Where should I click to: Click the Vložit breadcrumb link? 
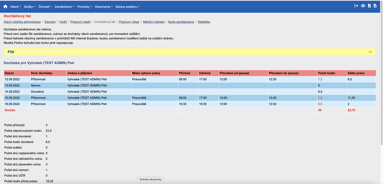pos(63,22)
